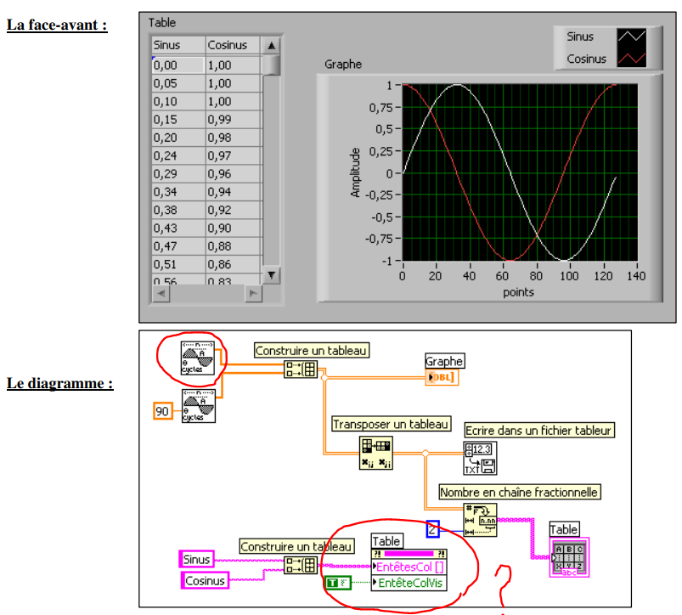
Task: Click the top Build Array node
Action: click(300, 370)
